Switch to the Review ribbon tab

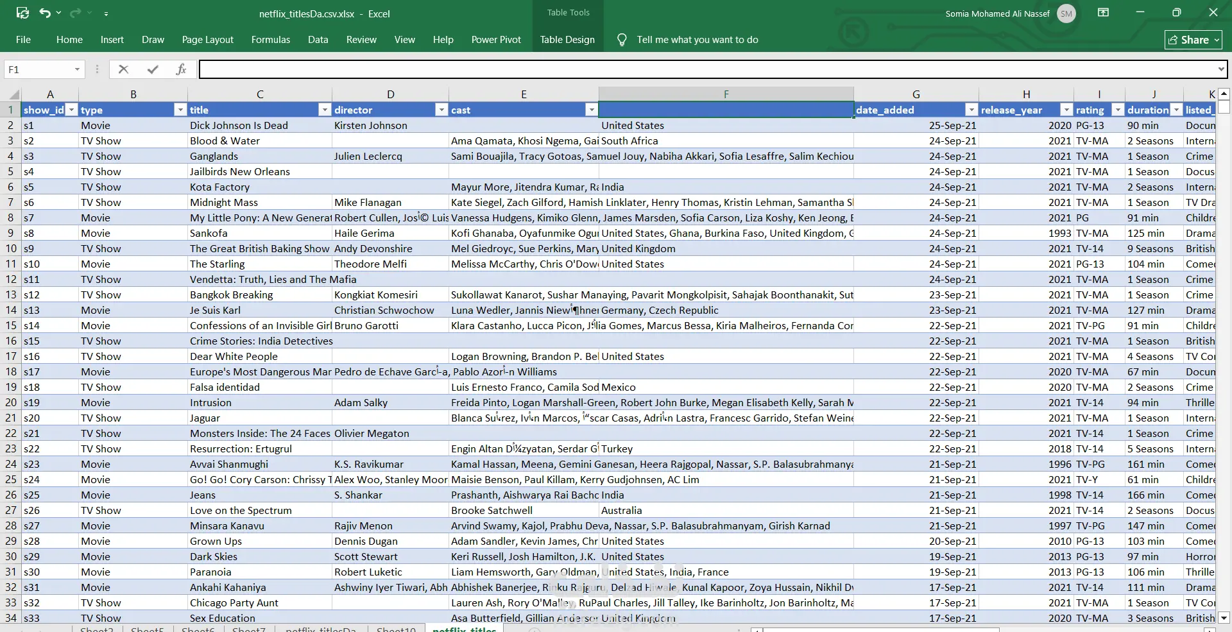(x=361, y=40)
